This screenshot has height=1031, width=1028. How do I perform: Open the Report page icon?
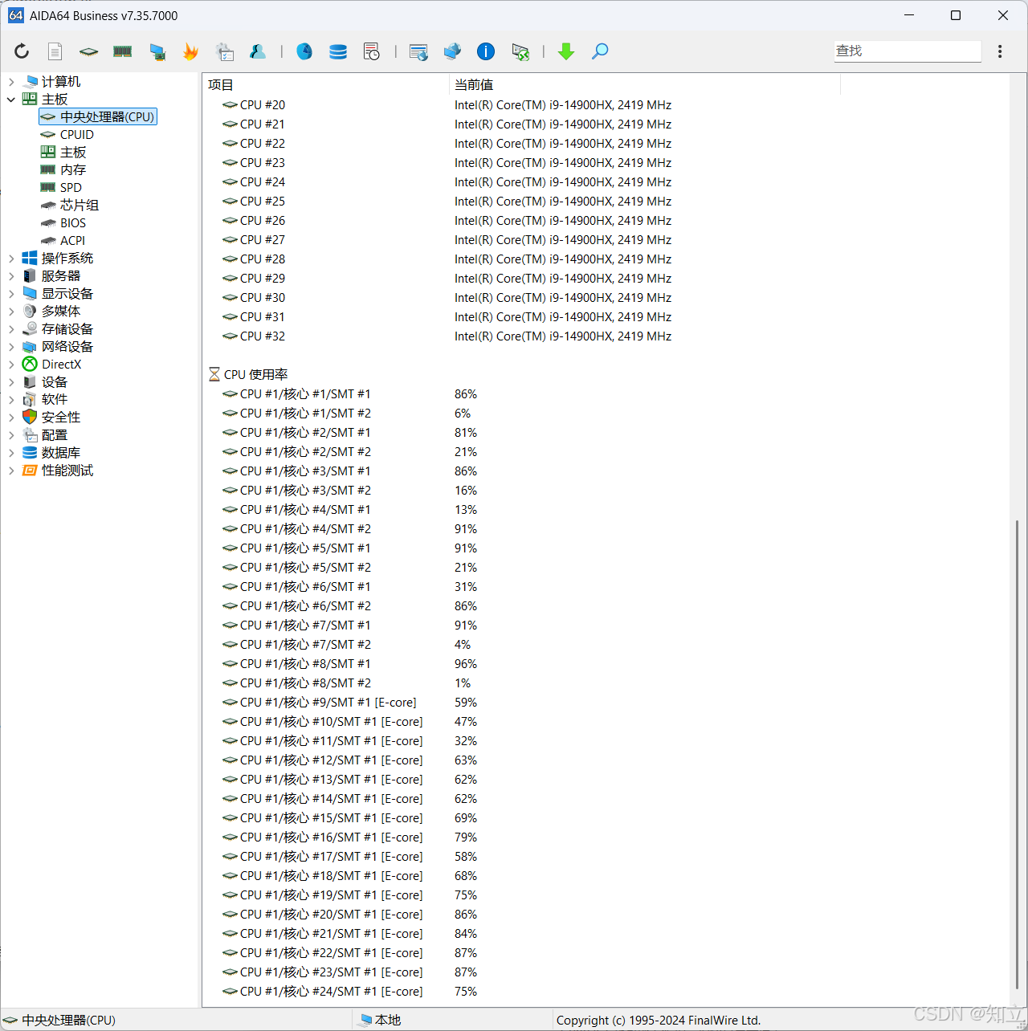coord(55,51)
